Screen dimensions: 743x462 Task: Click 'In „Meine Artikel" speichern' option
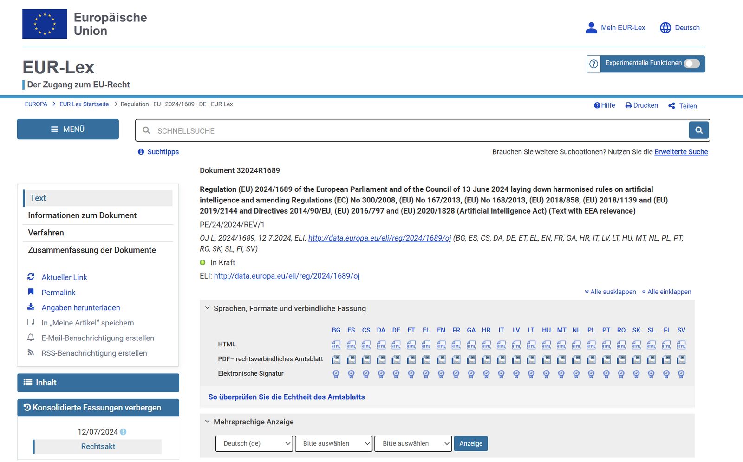tap(88, 323)
